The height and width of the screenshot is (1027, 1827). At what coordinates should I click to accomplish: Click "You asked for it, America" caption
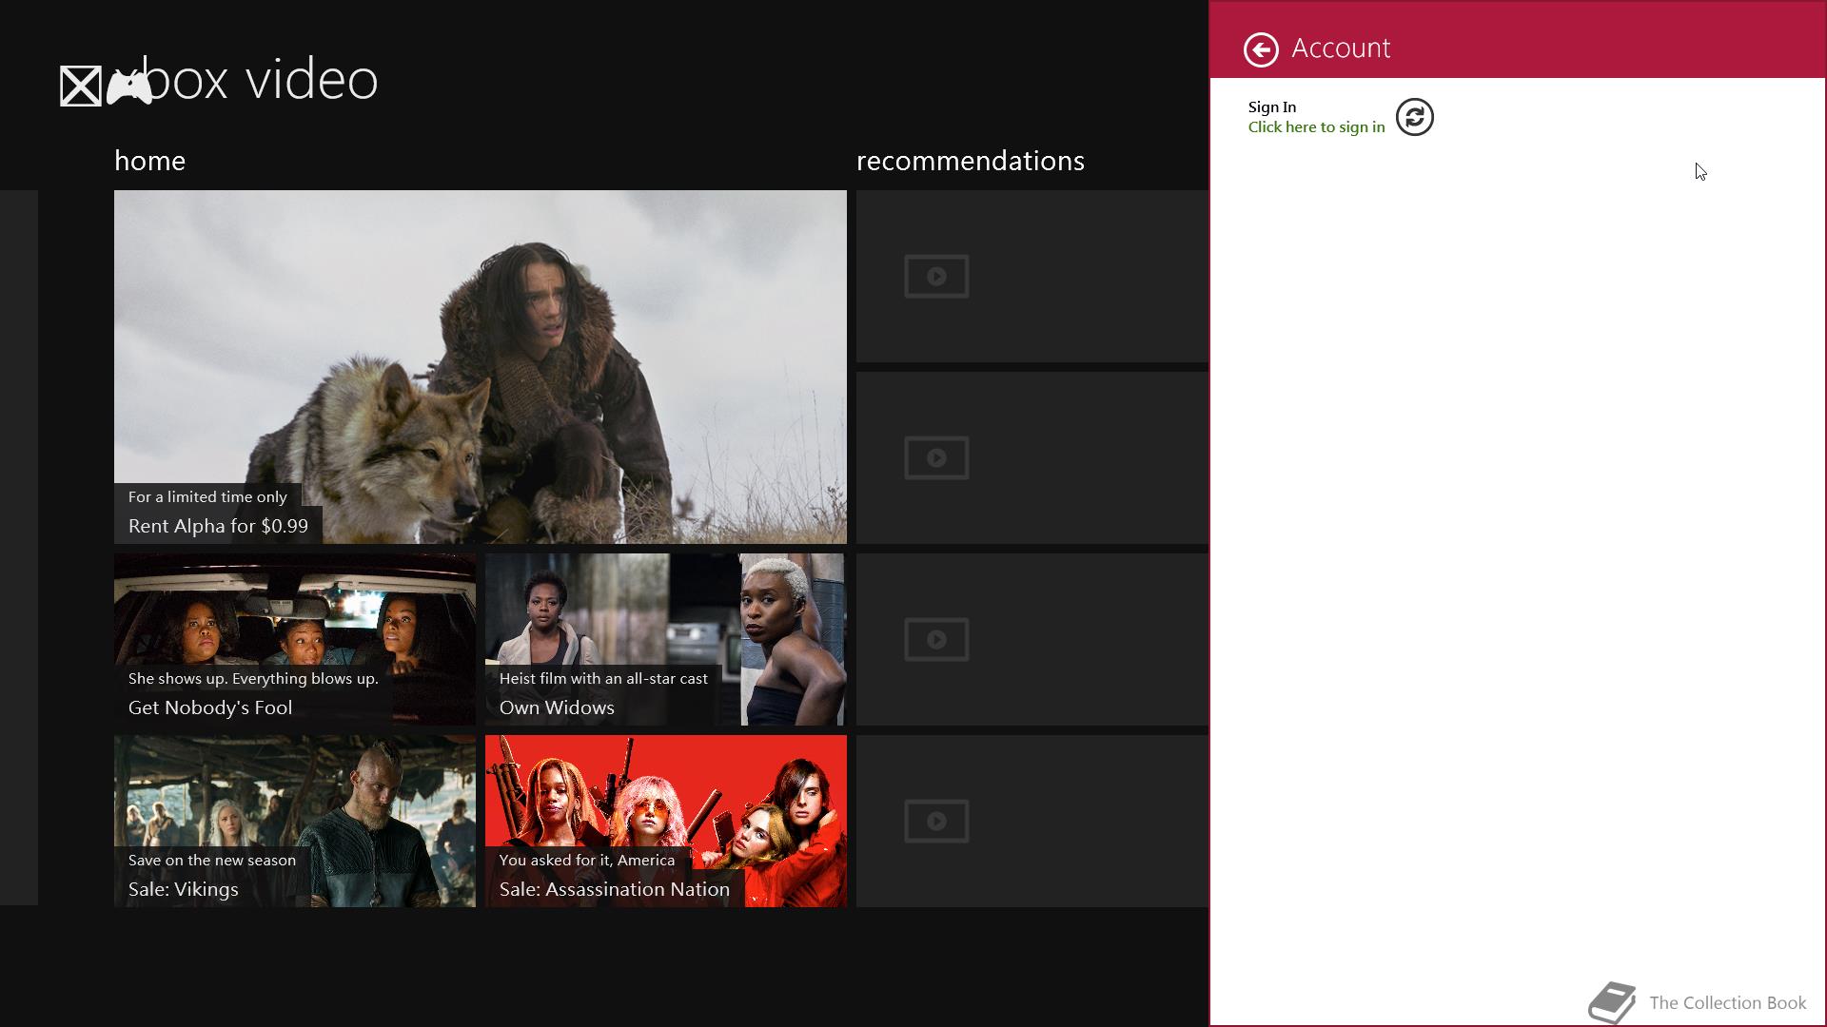pyautogui.click(x=587, y=861)
